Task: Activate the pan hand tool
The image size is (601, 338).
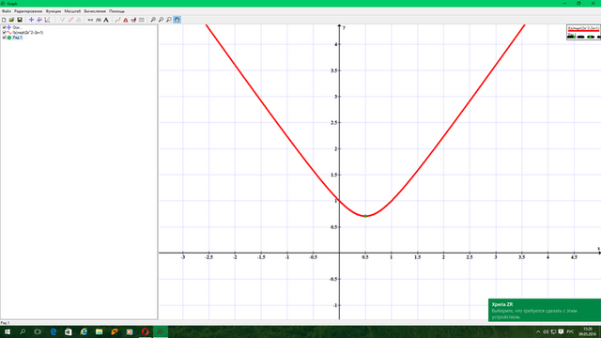Action: tap(177, 20)
